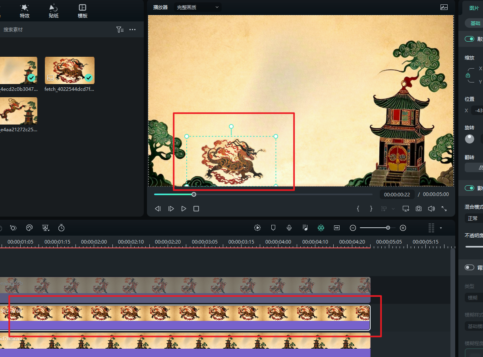Viewport: 483px width, 357px height.
Task: Switch to the 贴纸 stickers tab
Action: pos(54,11)
